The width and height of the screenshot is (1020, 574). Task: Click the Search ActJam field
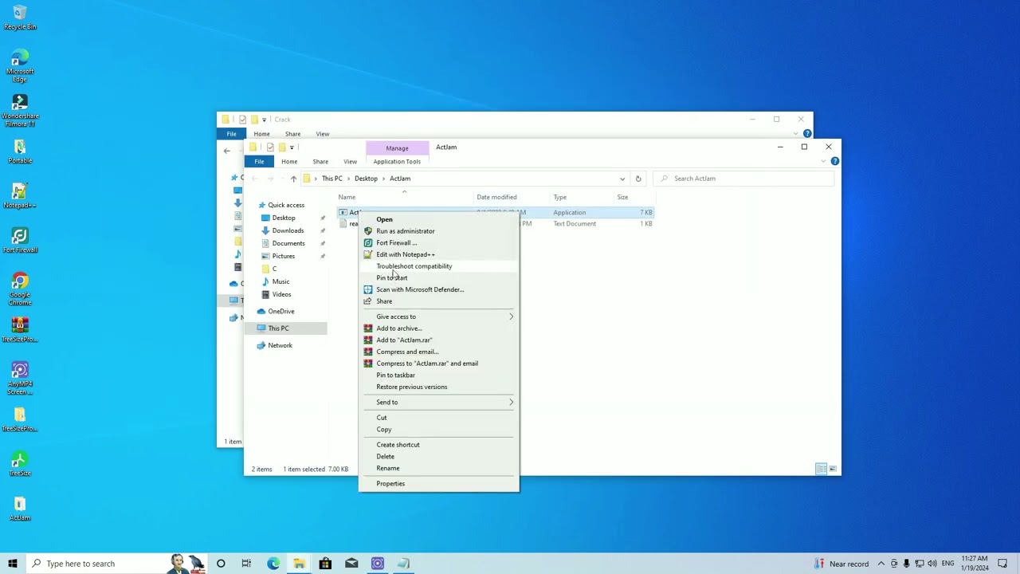pos(743,179)
